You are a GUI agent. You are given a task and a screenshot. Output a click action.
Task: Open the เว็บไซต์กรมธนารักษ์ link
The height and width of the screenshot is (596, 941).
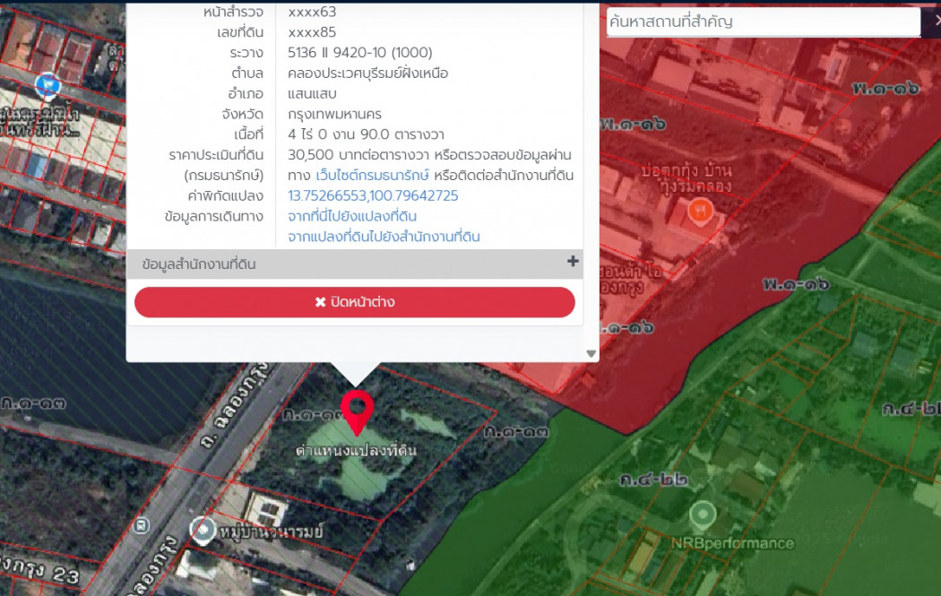tap(372, 175)
